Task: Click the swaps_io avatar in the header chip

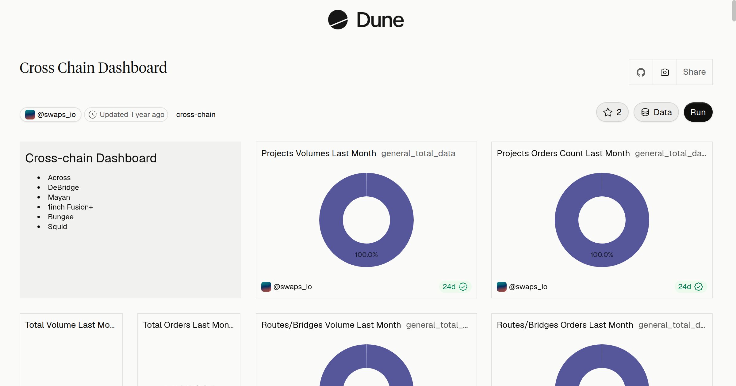Action: click(x=30, y=115)
